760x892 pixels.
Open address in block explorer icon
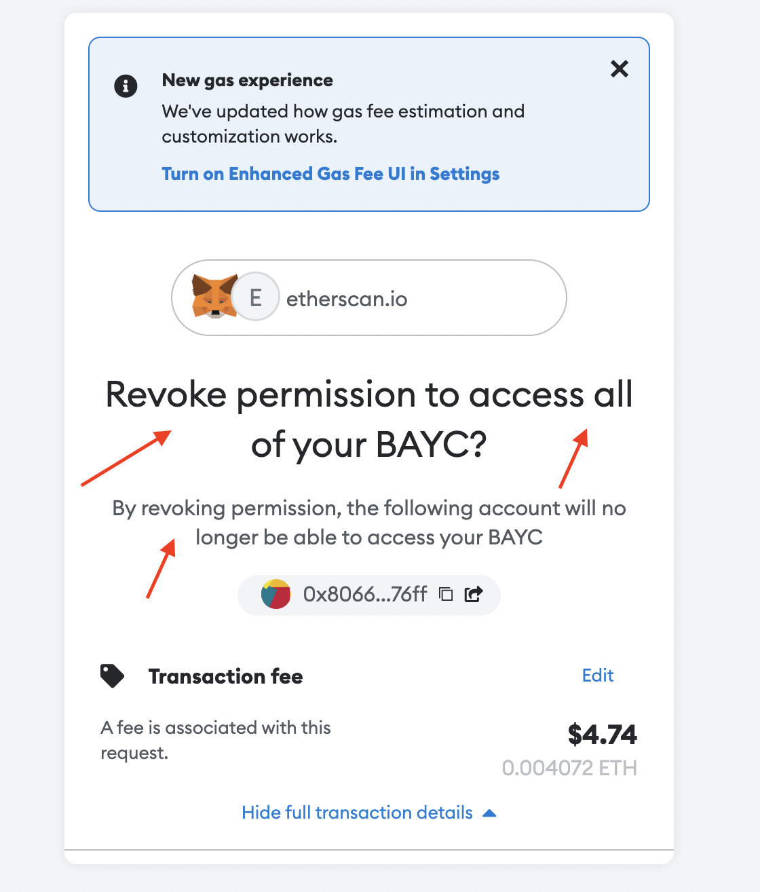pyautogui.click(x=474, y=595)
